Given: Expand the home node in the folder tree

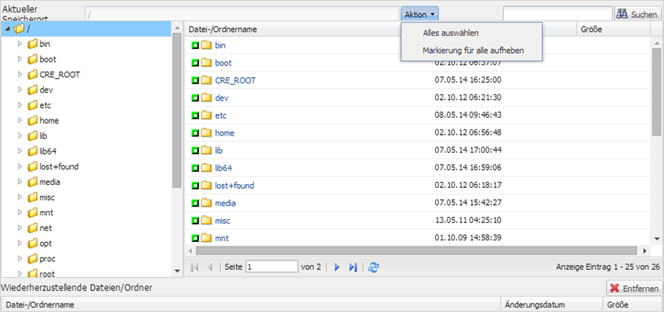Looking at the screenshot, I should pos(20,120).
